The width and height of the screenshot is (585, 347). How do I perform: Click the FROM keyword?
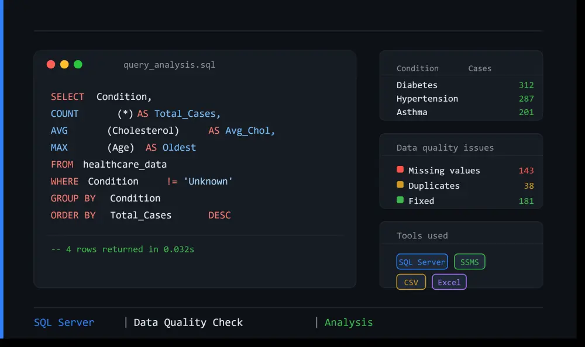(x=62, y=165)
